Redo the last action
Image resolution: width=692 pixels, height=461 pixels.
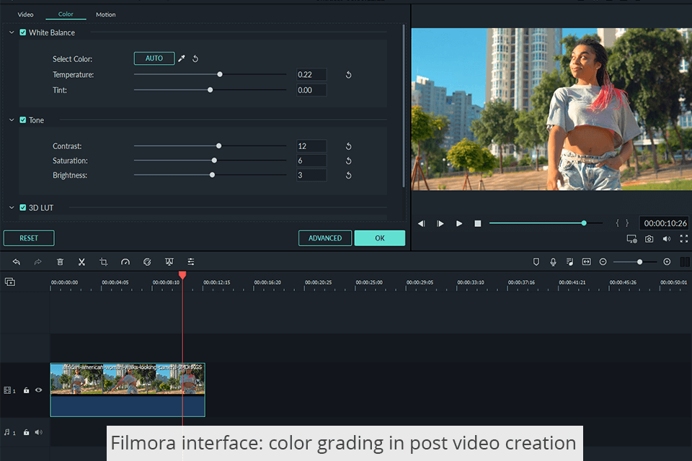point(38,262)
